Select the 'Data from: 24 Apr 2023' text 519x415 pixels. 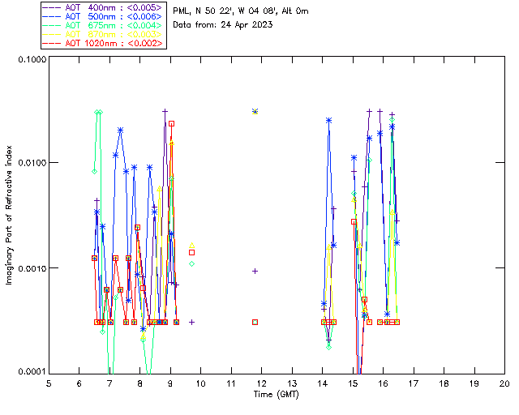[x=225, y=24]
